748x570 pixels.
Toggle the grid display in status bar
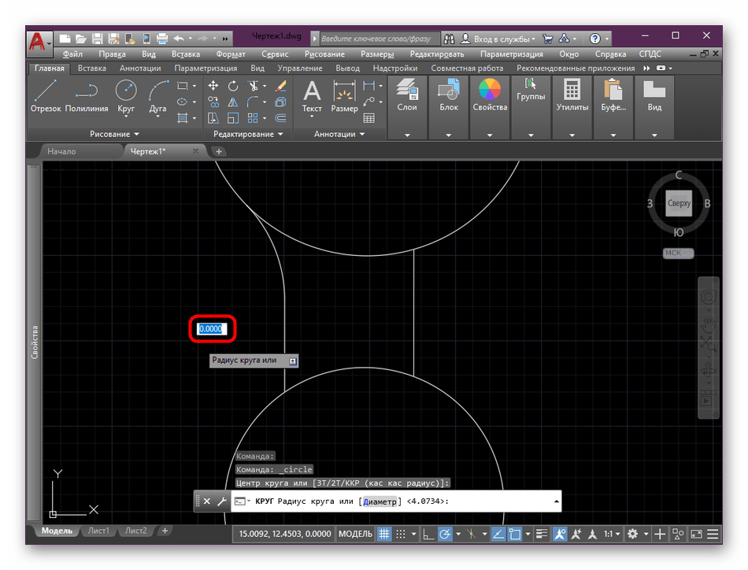pos(384,534)
